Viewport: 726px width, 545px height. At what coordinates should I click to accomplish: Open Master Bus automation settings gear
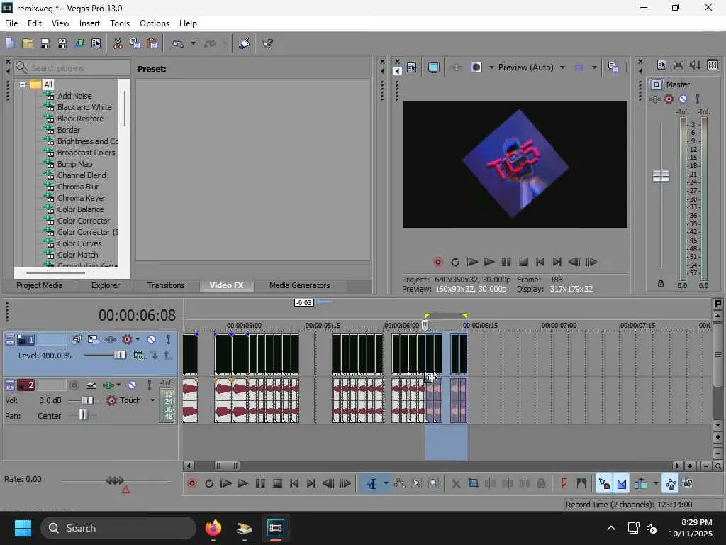point(669,99)
